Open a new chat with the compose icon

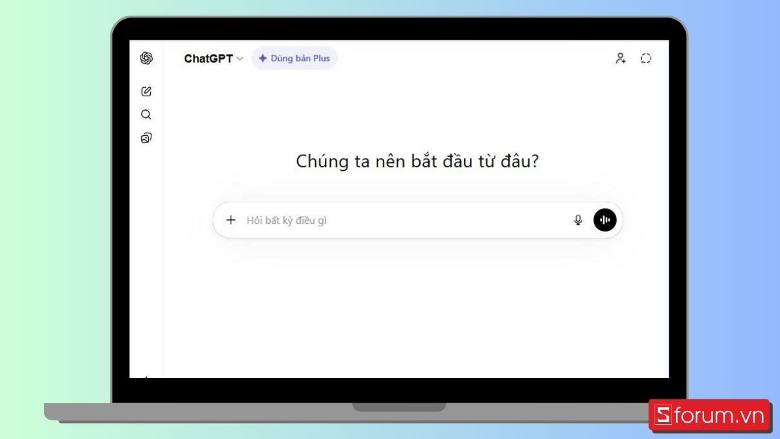pos(146,91)
